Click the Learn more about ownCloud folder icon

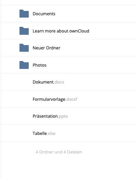(24, 31)
